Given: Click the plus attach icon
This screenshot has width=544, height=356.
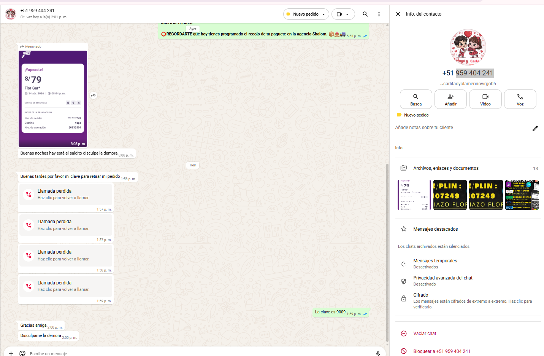Looking at the screenshot, I should [11, 353].
